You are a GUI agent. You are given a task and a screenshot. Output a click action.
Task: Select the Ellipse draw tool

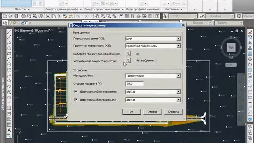click(9, 81)
